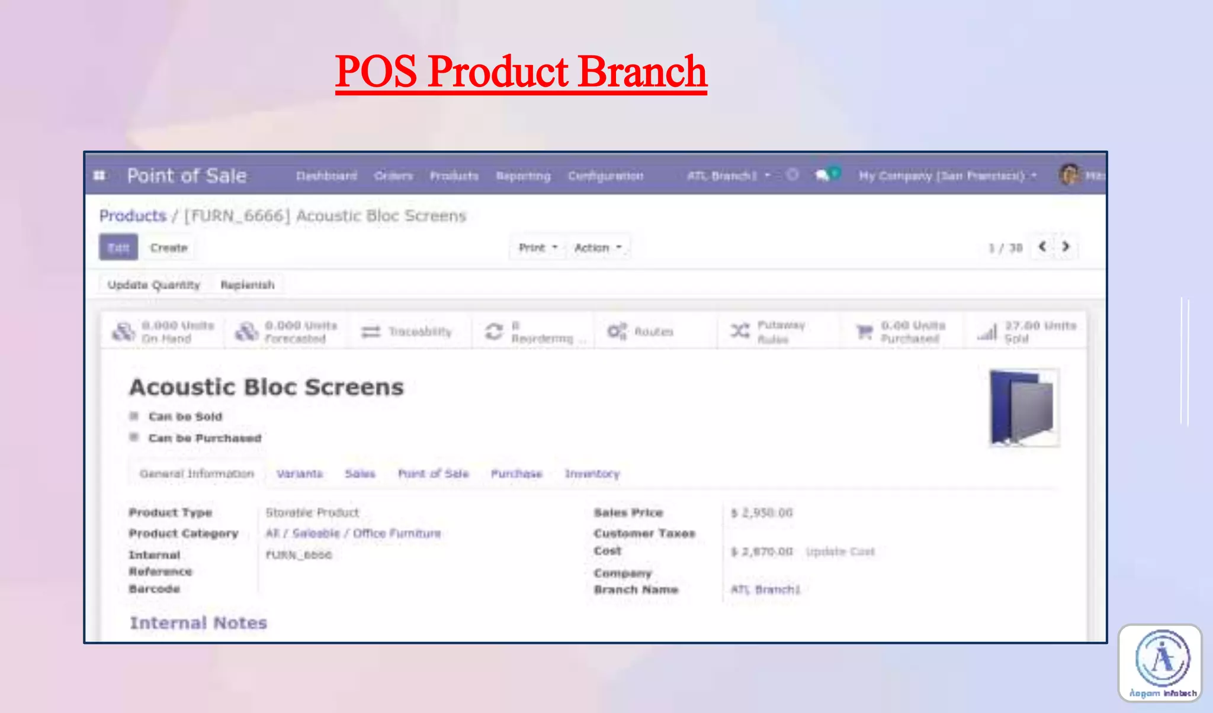Expand the ATL Branch1 dropdown

729,176
